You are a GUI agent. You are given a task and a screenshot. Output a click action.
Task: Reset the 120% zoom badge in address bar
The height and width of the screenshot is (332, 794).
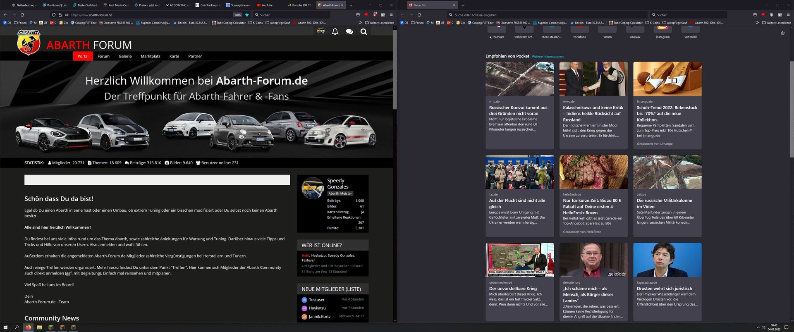(237, 15)
